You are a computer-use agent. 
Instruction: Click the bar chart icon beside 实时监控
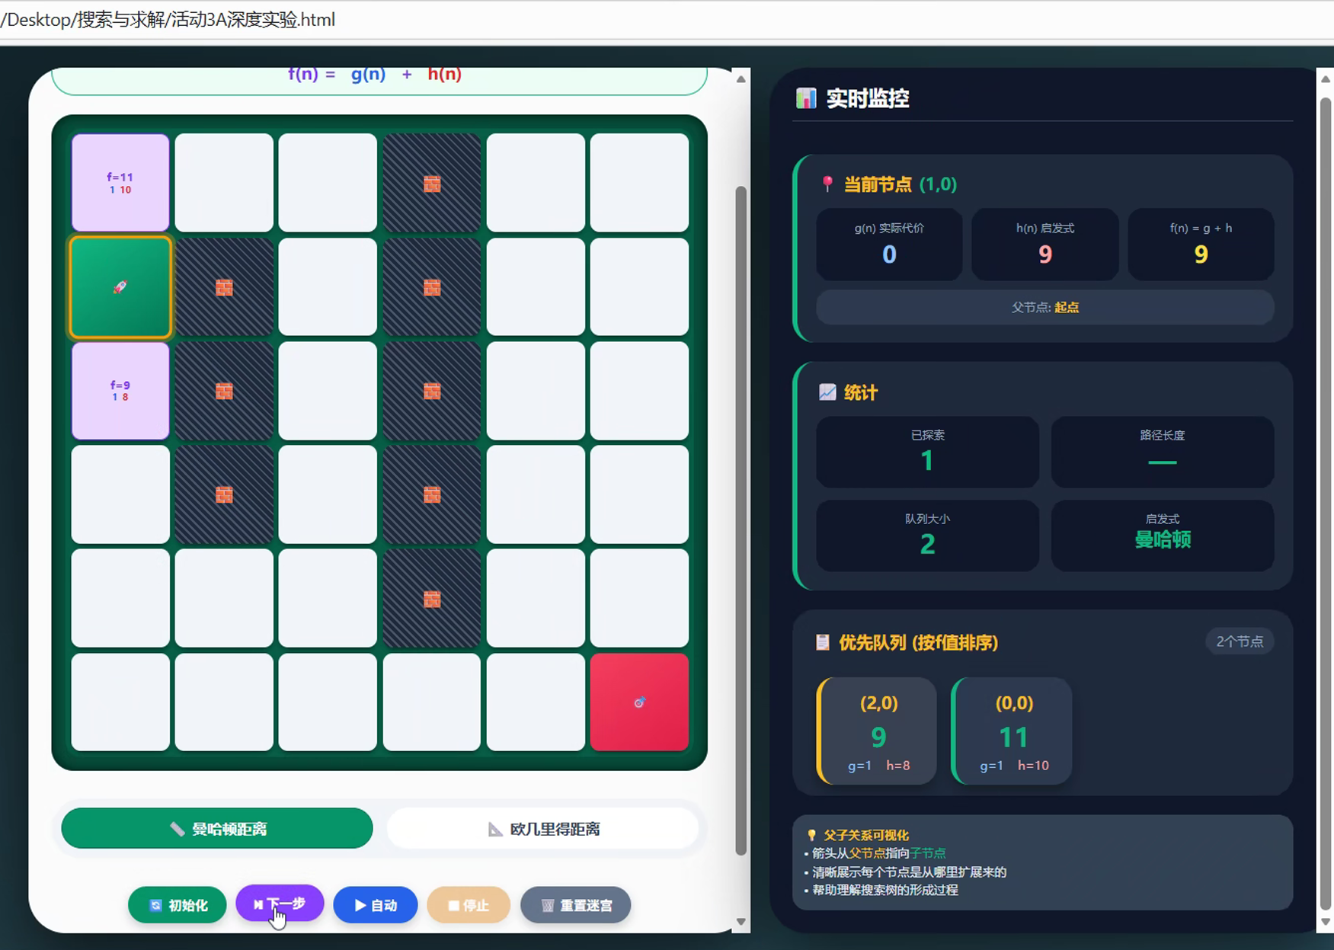click(806, 98)
